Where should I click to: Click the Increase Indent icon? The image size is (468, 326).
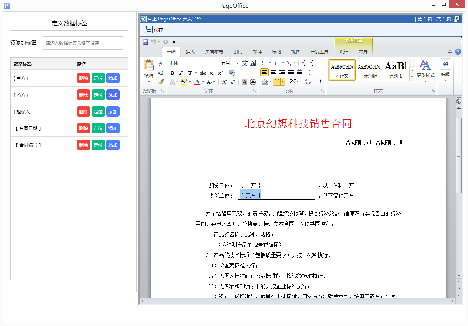click(x=313, y=63)
